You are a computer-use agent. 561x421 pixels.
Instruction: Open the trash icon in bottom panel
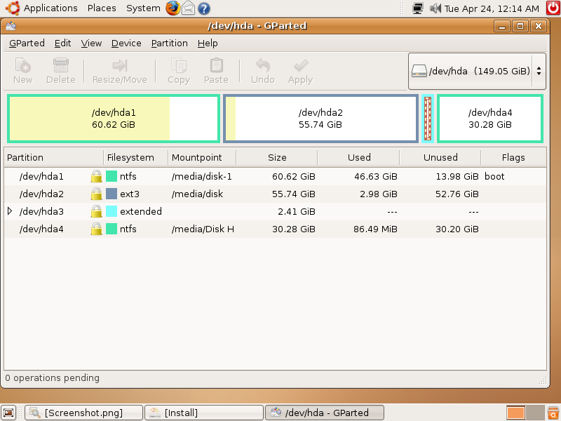coord(553,413)
